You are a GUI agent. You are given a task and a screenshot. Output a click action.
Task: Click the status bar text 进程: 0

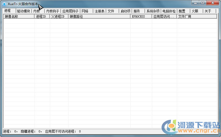point(10,132)
